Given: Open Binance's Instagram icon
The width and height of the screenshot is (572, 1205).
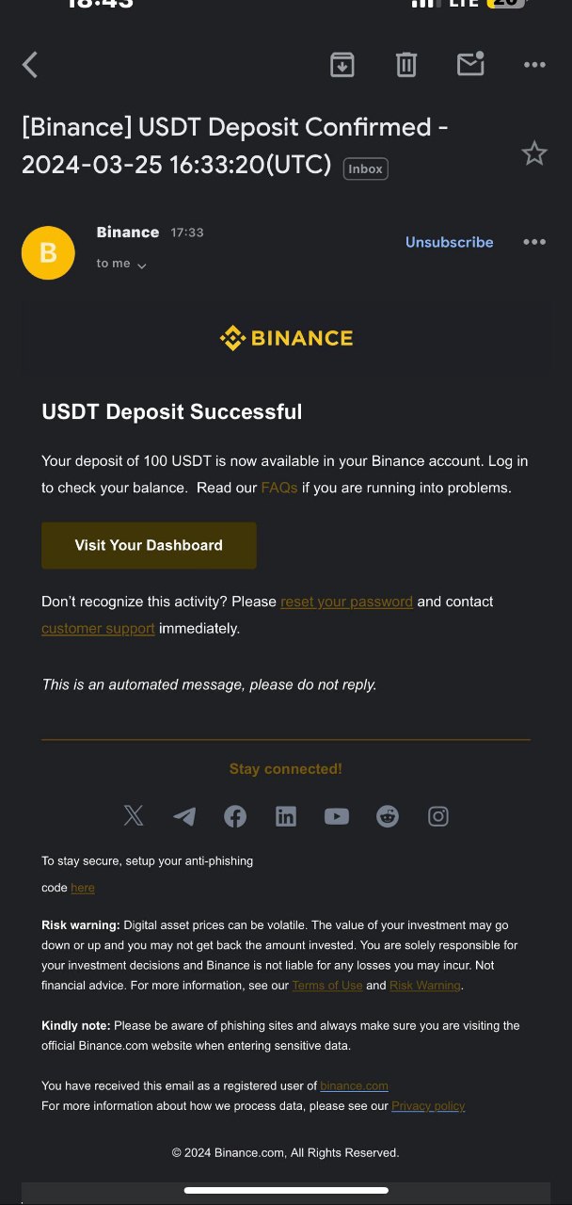Looking at the screenshot, I should [x=438, y=816].
